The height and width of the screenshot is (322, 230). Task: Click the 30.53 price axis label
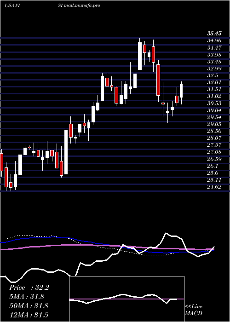214,103
